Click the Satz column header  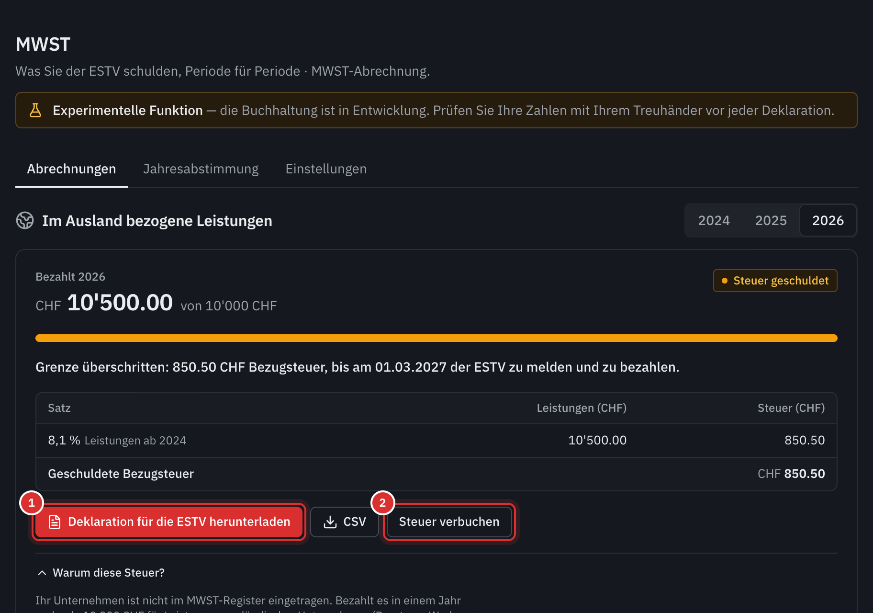pyautogui.click(x=59, y=408)
